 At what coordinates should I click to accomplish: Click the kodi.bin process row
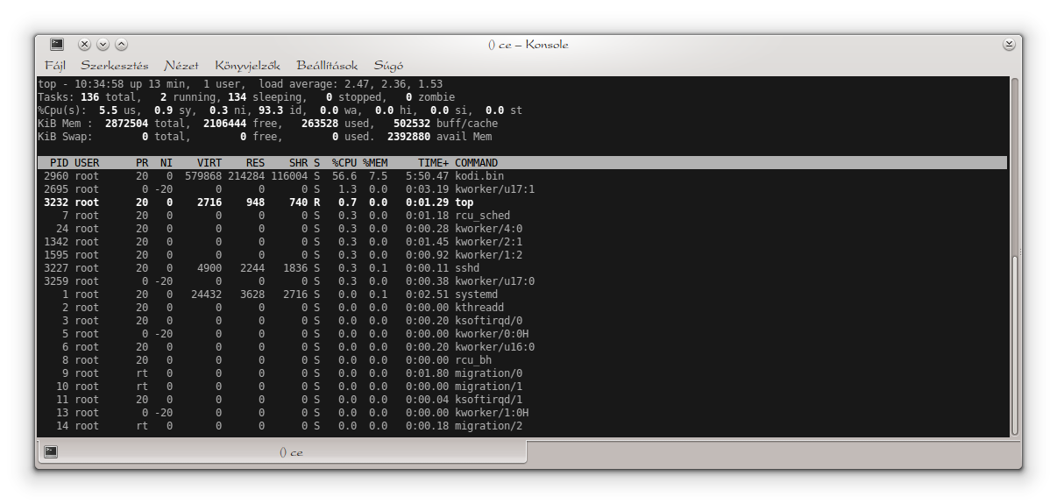coord(521,176)
